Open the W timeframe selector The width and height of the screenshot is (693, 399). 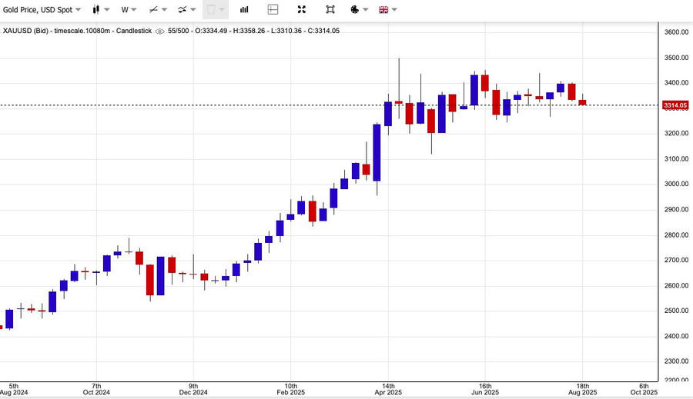[x=128, y=10]
